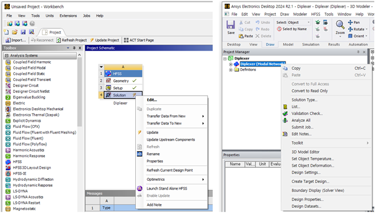This screenshot has height=215, width=378.
Task: Click the Project tab in Workbench
Action: tap(52, 33)
